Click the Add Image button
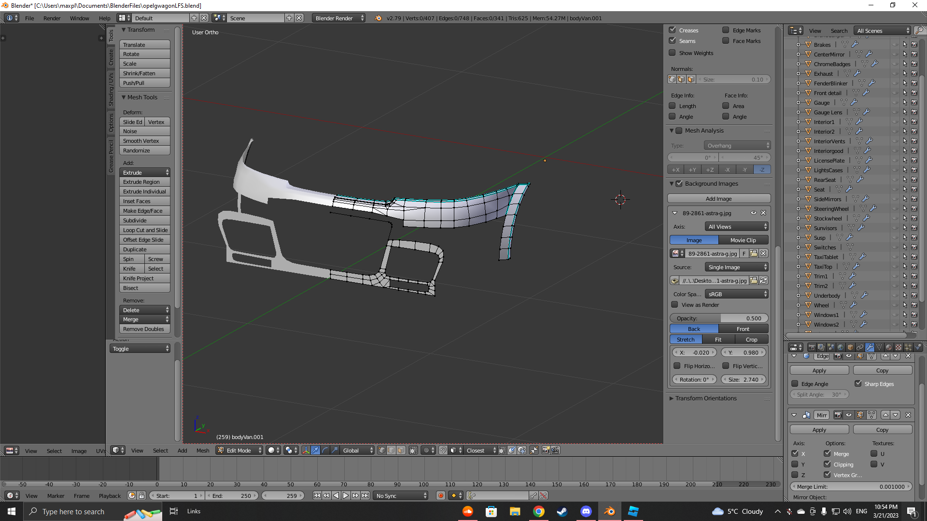The height and width of the screenshot is (521, 927). (x=718, y=198)
